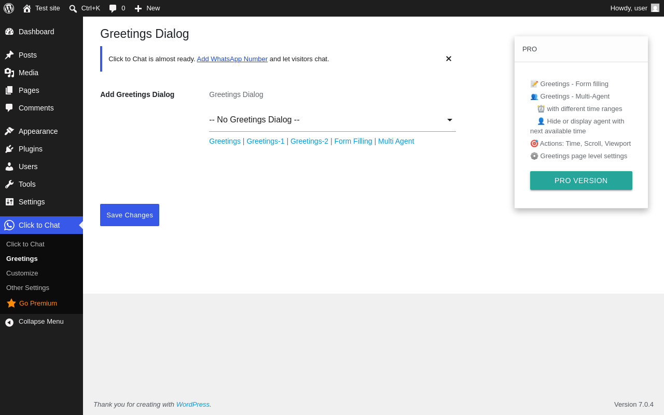Click the WhatsApp Click to Chat icon
The height and width of the screenshot is (415, 664).
[9, 225]
